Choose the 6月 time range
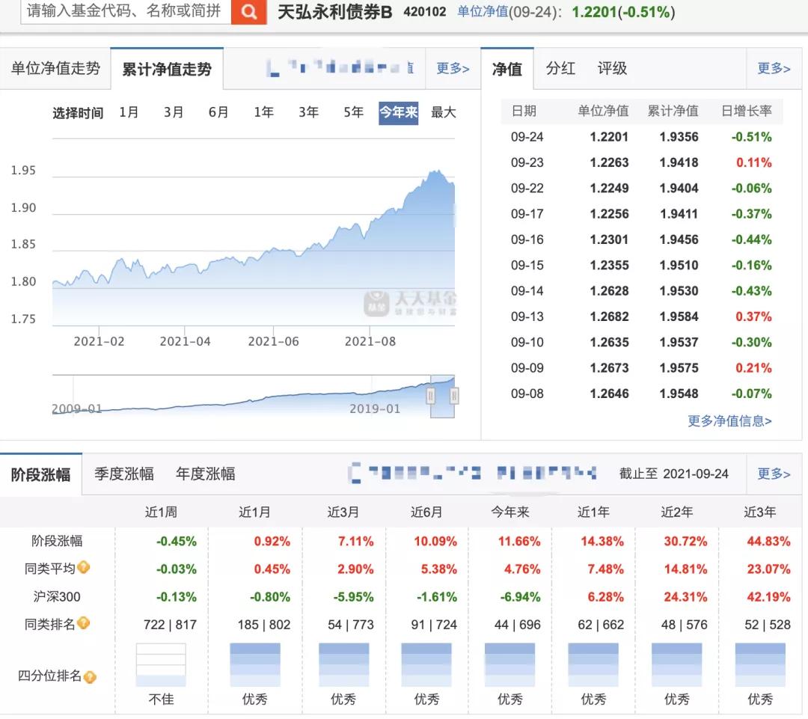This screenshot has height=719, width=808. (x=218, y=111)
